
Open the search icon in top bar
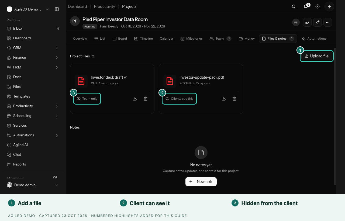(294, 6)
